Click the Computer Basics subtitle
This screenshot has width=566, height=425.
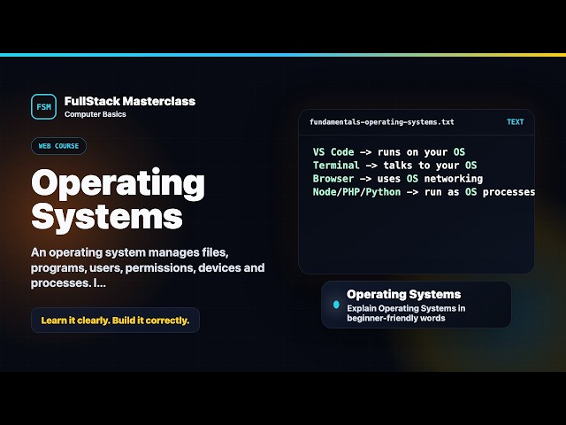pyautogui.click(x=96, y=114)
